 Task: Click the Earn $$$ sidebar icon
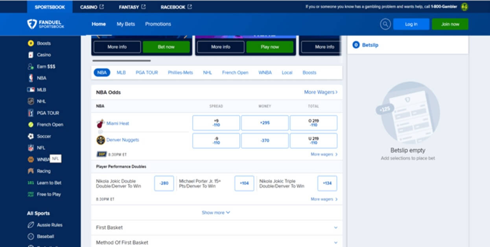(31, 66)
